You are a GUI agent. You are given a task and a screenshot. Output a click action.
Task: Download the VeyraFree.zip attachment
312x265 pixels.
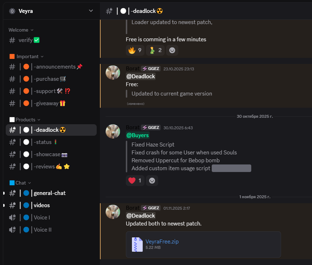pos(162,242)
